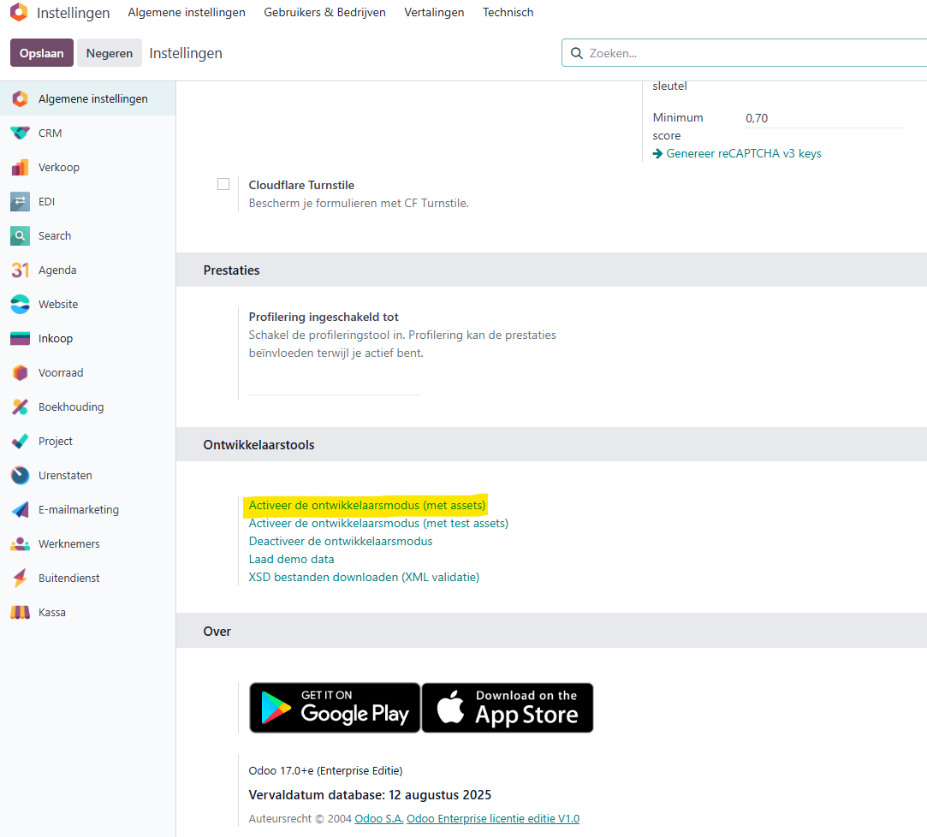The image size is (927, 837).
Task: Select the CRM handshake icon
Action: tap(20, 133)
